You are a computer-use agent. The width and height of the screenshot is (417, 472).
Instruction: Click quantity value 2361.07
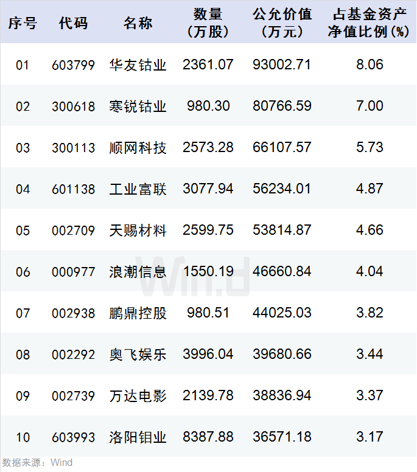(208, 64)
